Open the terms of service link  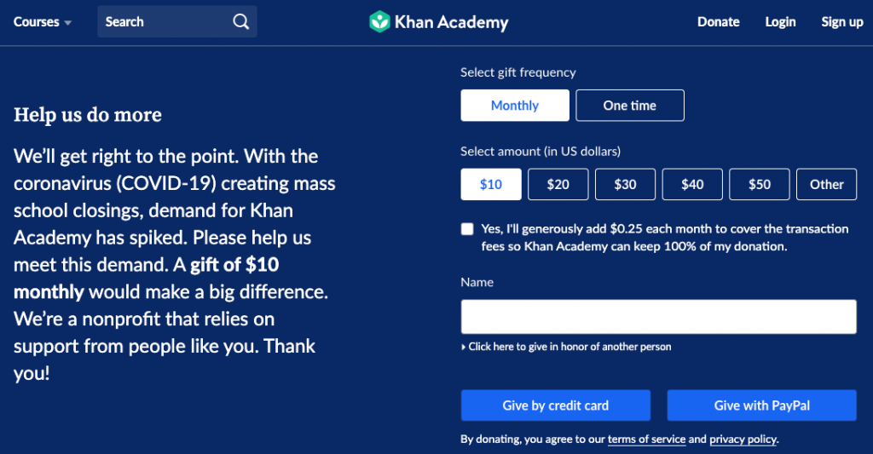click(646, 440)
